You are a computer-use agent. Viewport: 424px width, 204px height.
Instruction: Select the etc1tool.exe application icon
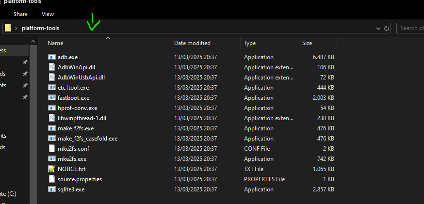51,88
